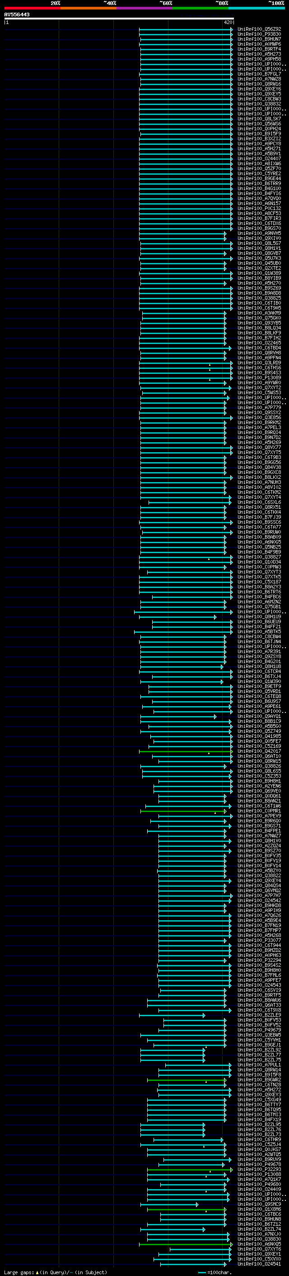Image resolution: width=289 pixels, height=1276 pixels.
Task: Click the =100char. scale legend
Action: [214, 1272]
